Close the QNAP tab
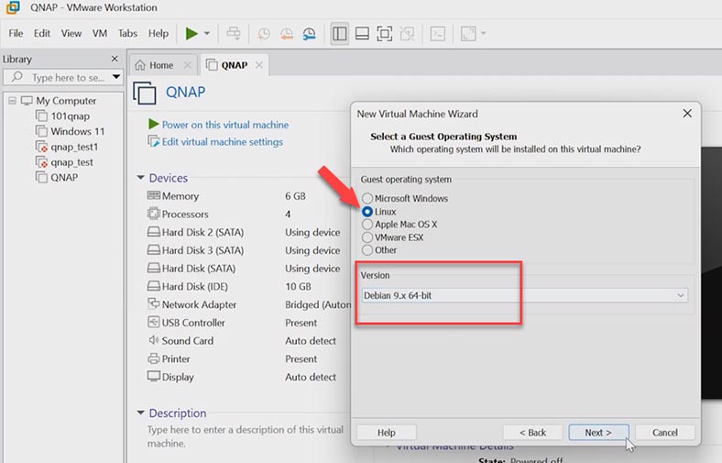 (259, 65)
